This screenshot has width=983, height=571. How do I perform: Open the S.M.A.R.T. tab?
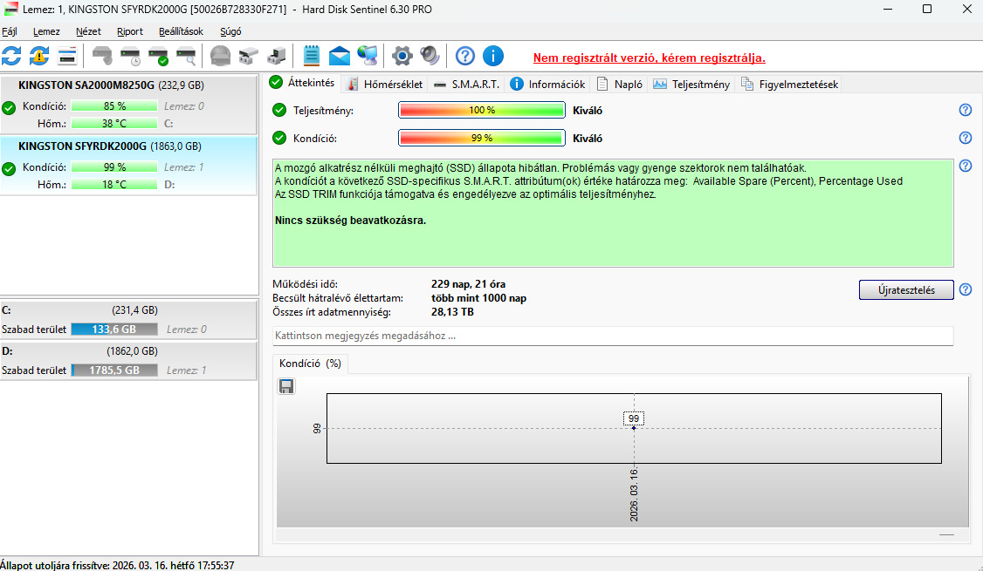click(x=466, y=84)
